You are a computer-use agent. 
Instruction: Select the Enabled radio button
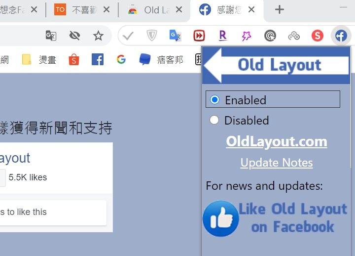214,100
